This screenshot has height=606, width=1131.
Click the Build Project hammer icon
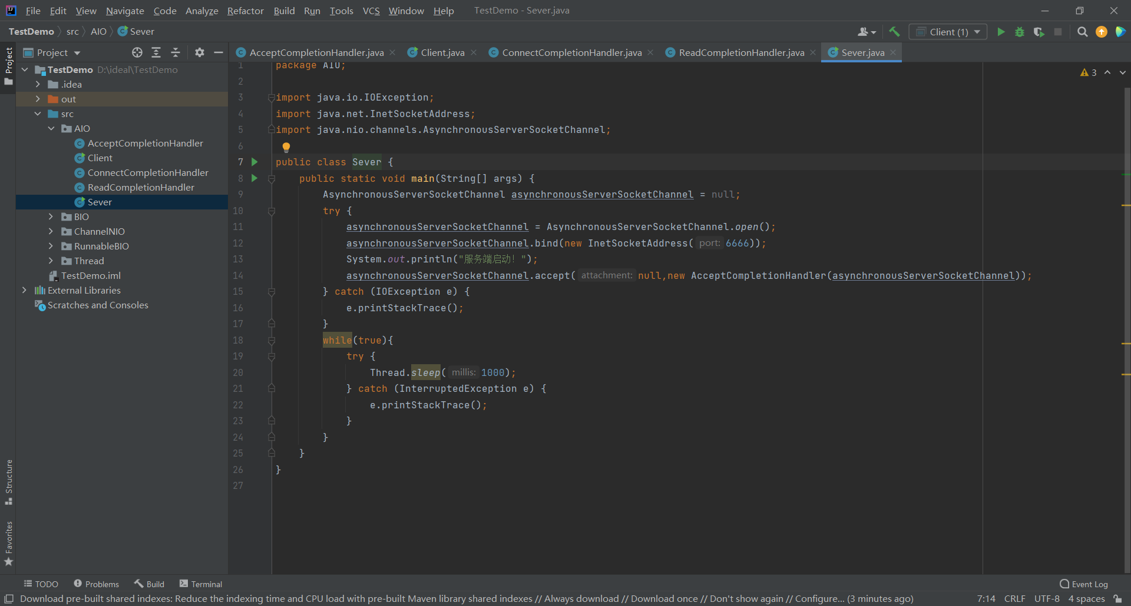894,32
